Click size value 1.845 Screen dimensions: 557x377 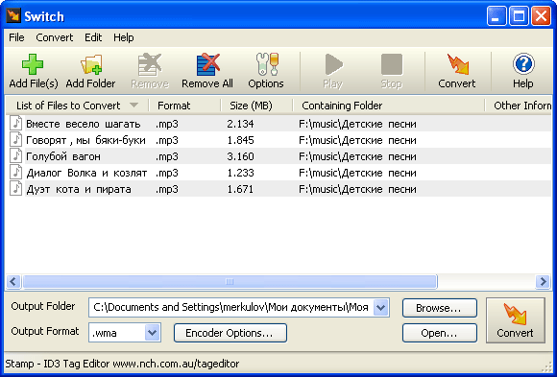pyautogui.click(x=240, y=140)
